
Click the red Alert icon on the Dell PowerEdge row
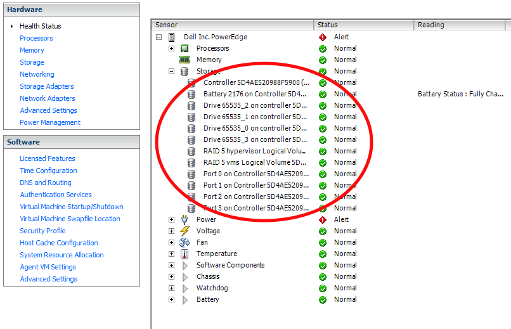[323, 37]
